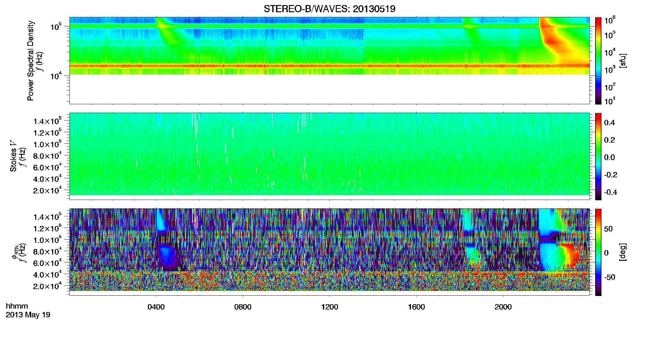Click the Stokes V color bar
The image size is (659, 339).
pyautogui.click(x=598, y=156)
